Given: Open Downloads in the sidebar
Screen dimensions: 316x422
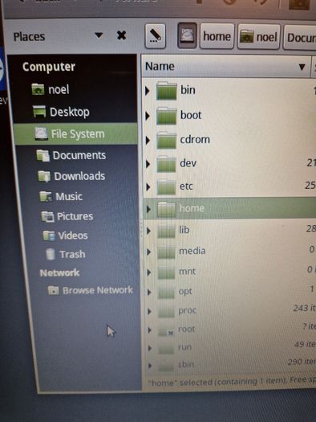Looking at the screenshot, I should tap(71, 176).
